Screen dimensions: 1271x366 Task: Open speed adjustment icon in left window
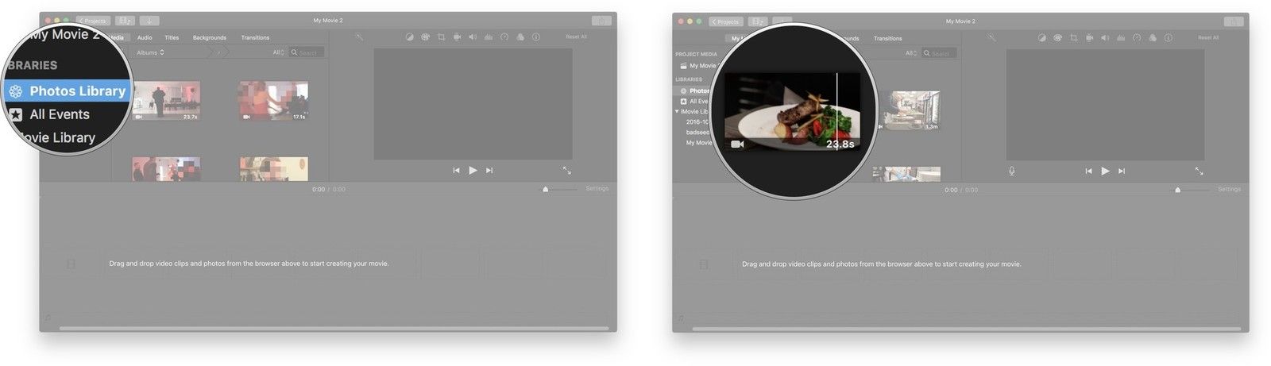pyautogui.click(x=504, y=37)
